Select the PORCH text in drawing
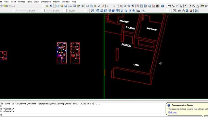The height and width of the screenshot is (117, 208). point(126,45)
